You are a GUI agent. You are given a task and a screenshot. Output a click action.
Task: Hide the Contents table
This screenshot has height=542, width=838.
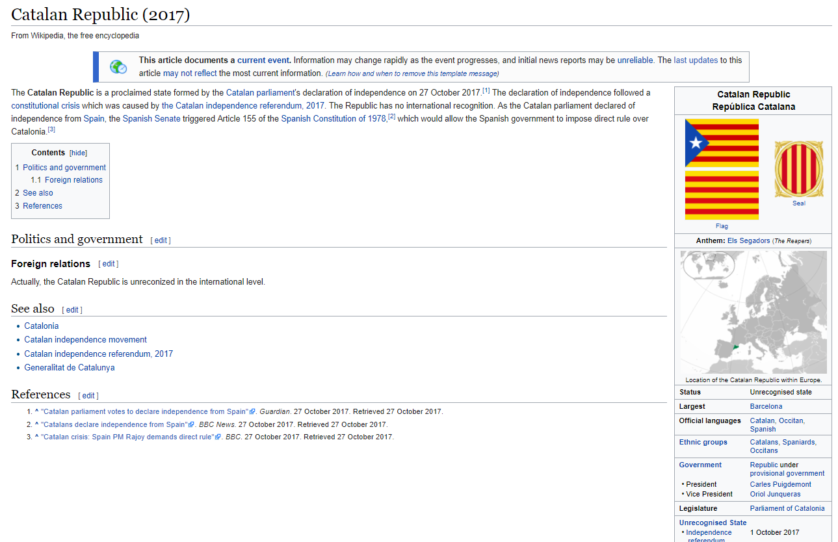tap(79, 153)
